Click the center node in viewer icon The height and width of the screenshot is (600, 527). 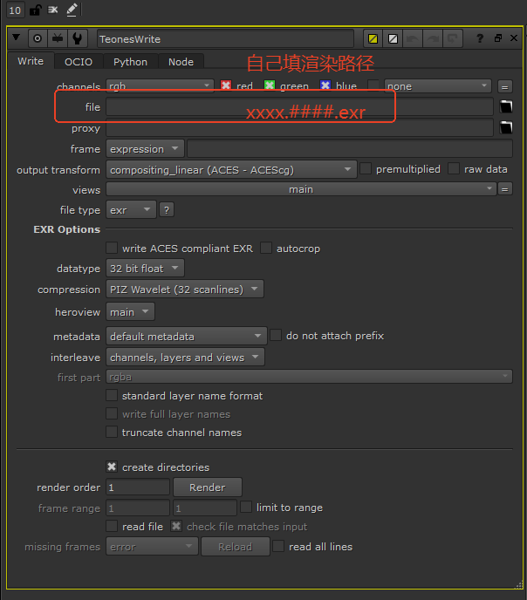37,38
